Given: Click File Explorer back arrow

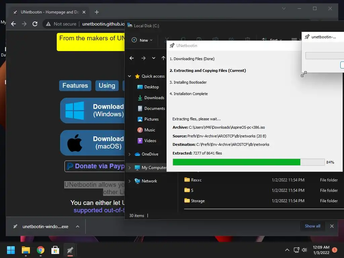Looking at the screenshot, I should [132, 58].
